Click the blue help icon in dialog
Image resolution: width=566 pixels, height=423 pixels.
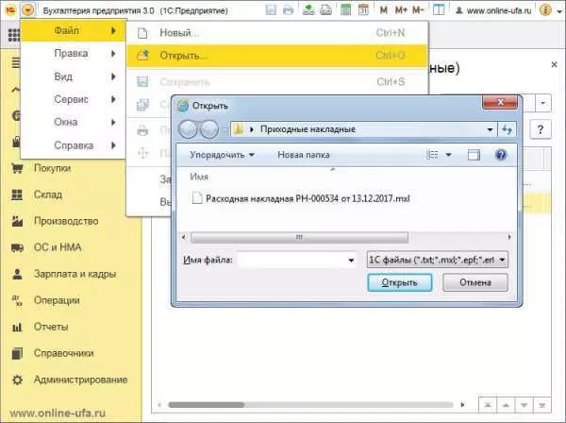(x=501, y=155)
